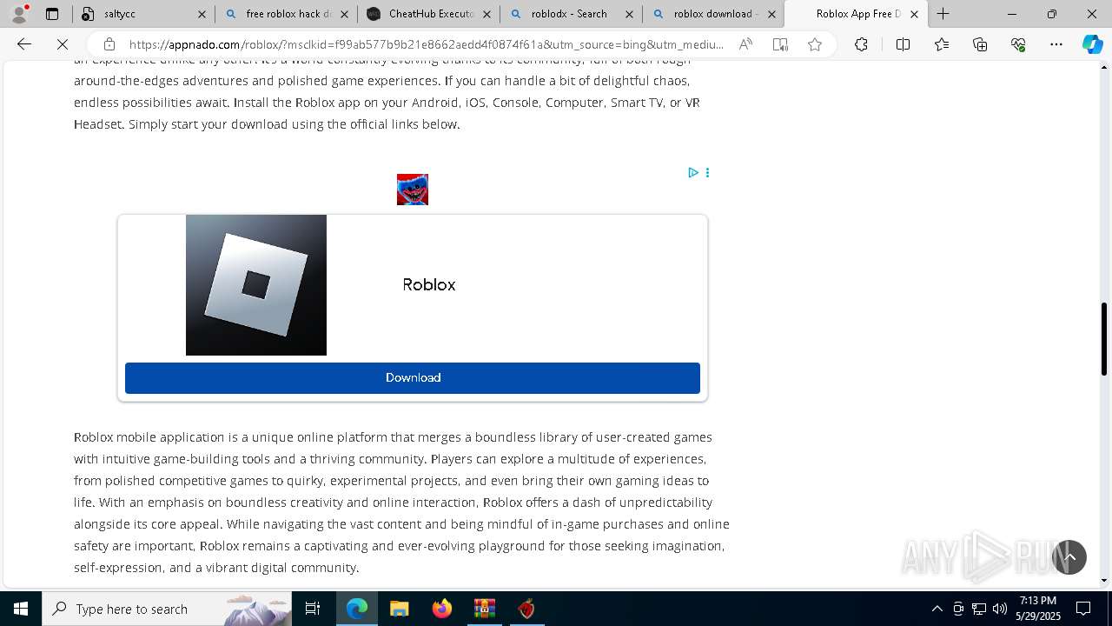Image resolution: width=1112 pixels, height=626 pixels.
Task: Click the page vertical scrollbar thumb
Action: click(1104, 338)
